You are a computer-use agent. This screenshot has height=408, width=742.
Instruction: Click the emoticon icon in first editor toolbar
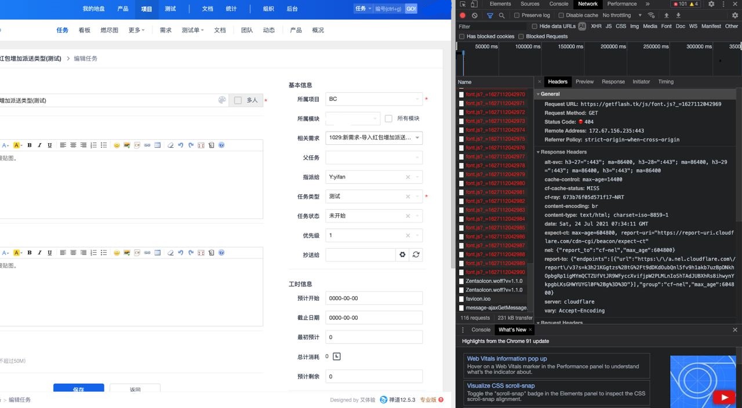(x=117, y=145)
